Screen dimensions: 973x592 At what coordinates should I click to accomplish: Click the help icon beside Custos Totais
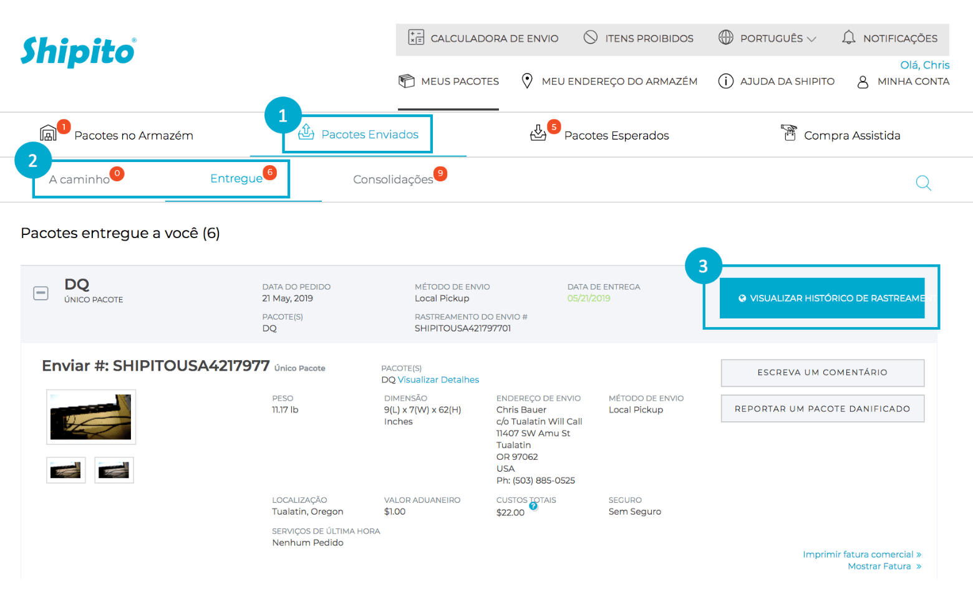coord(533,506)
